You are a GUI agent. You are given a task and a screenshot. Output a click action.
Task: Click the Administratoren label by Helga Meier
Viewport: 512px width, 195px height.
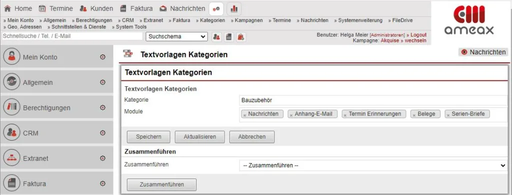pos(387,35)
